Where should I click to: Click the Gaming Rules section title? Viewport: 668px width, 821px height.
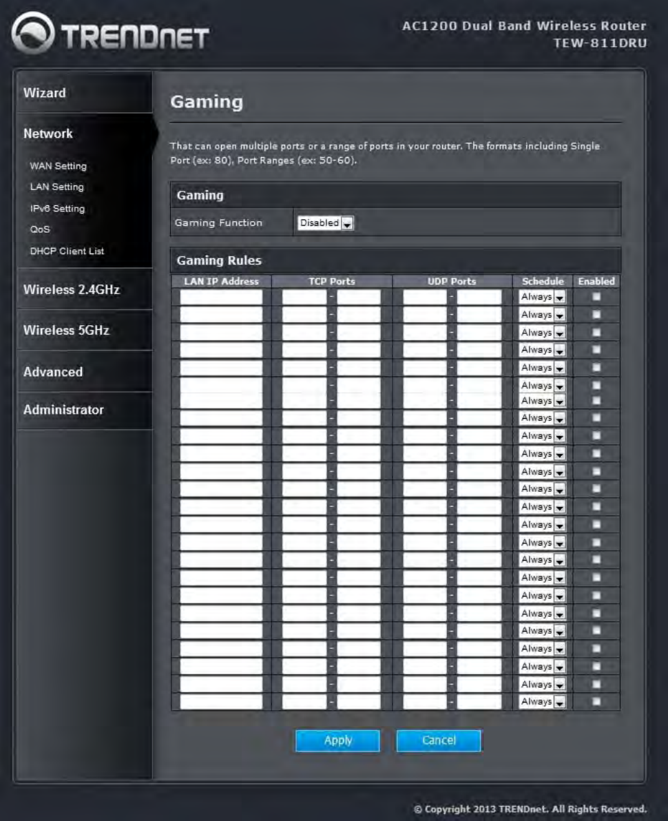(x=219, y=260)
